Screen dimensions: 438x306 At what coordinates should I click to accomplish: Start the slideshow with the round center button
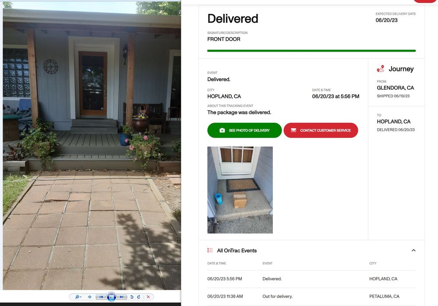(x=111, y=297)
